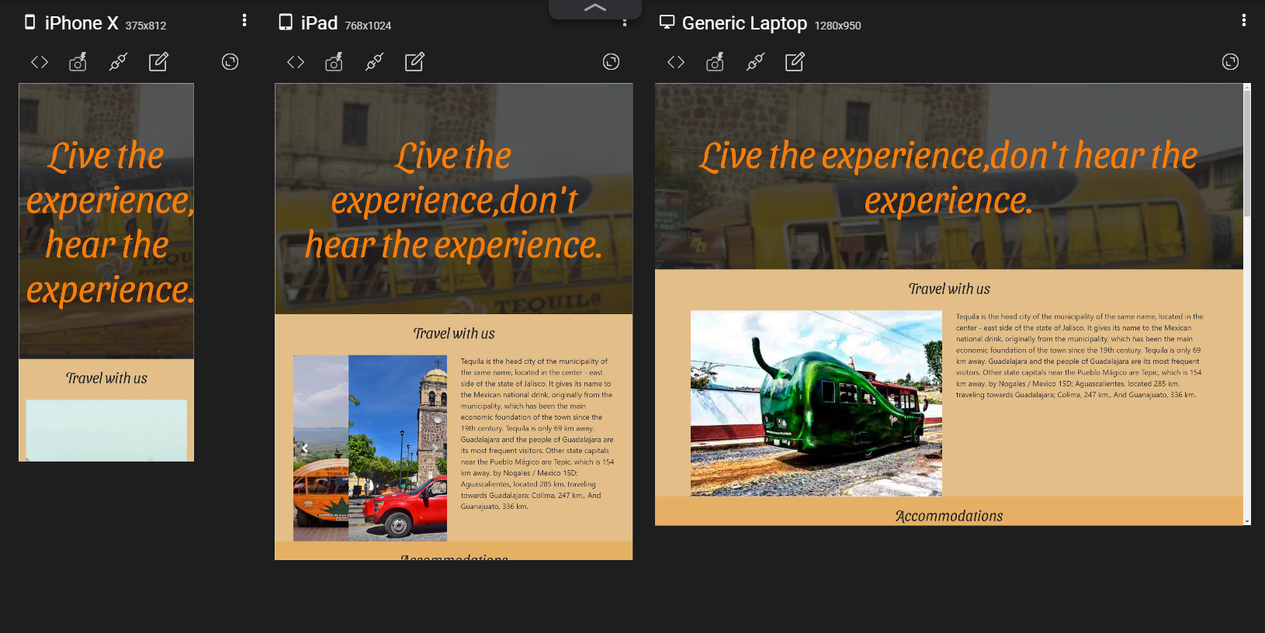Click the iPhone X device name

coord(81,23)
